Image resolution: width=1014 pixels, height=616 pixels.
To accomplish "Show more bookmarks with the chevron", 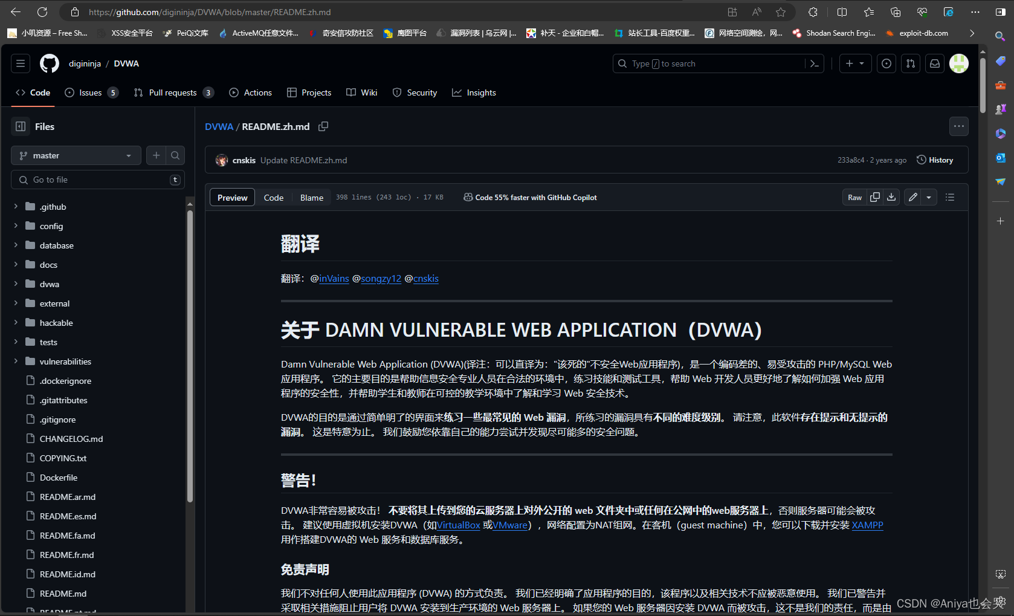I will [x=972, y=33].
